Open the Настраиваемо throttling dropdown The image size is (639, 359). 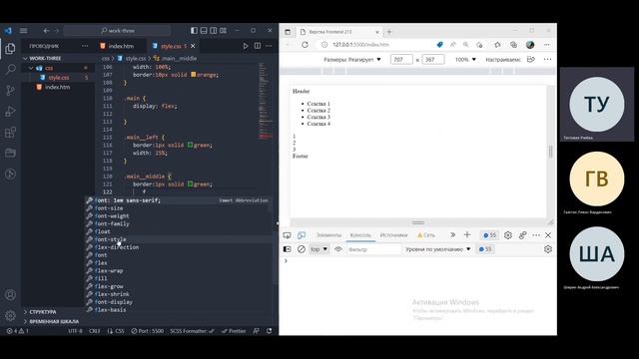point(503,60)
